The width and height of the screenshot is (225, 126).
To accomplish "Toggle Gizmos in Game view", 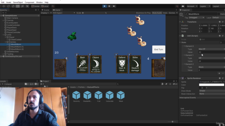I will pyautogui.click(x=172, y=13).
